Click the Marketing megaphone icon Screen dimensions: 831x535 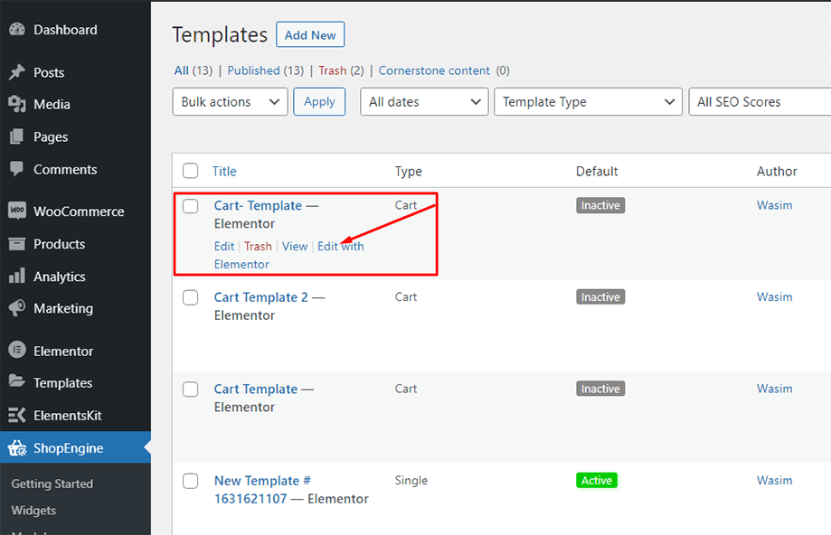pos(16,308)
